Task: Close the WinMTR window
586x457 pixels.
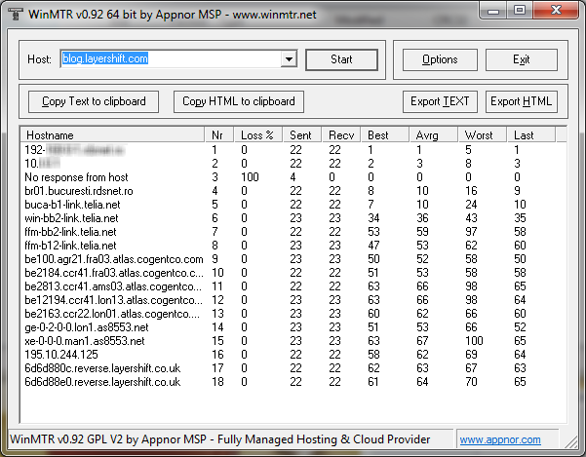Action: pos(556,10)
